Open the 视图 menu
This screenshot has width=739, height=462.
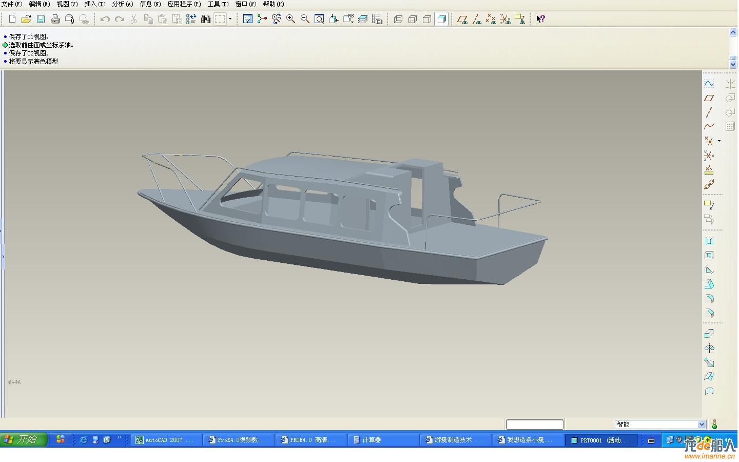click(x=67, y=4)
